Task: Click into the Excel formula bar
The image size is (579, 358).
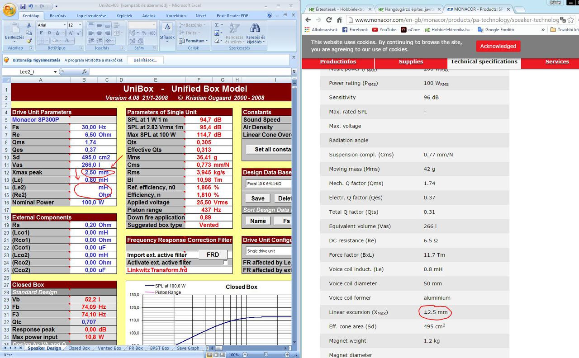Action: [x=190, y=71]
